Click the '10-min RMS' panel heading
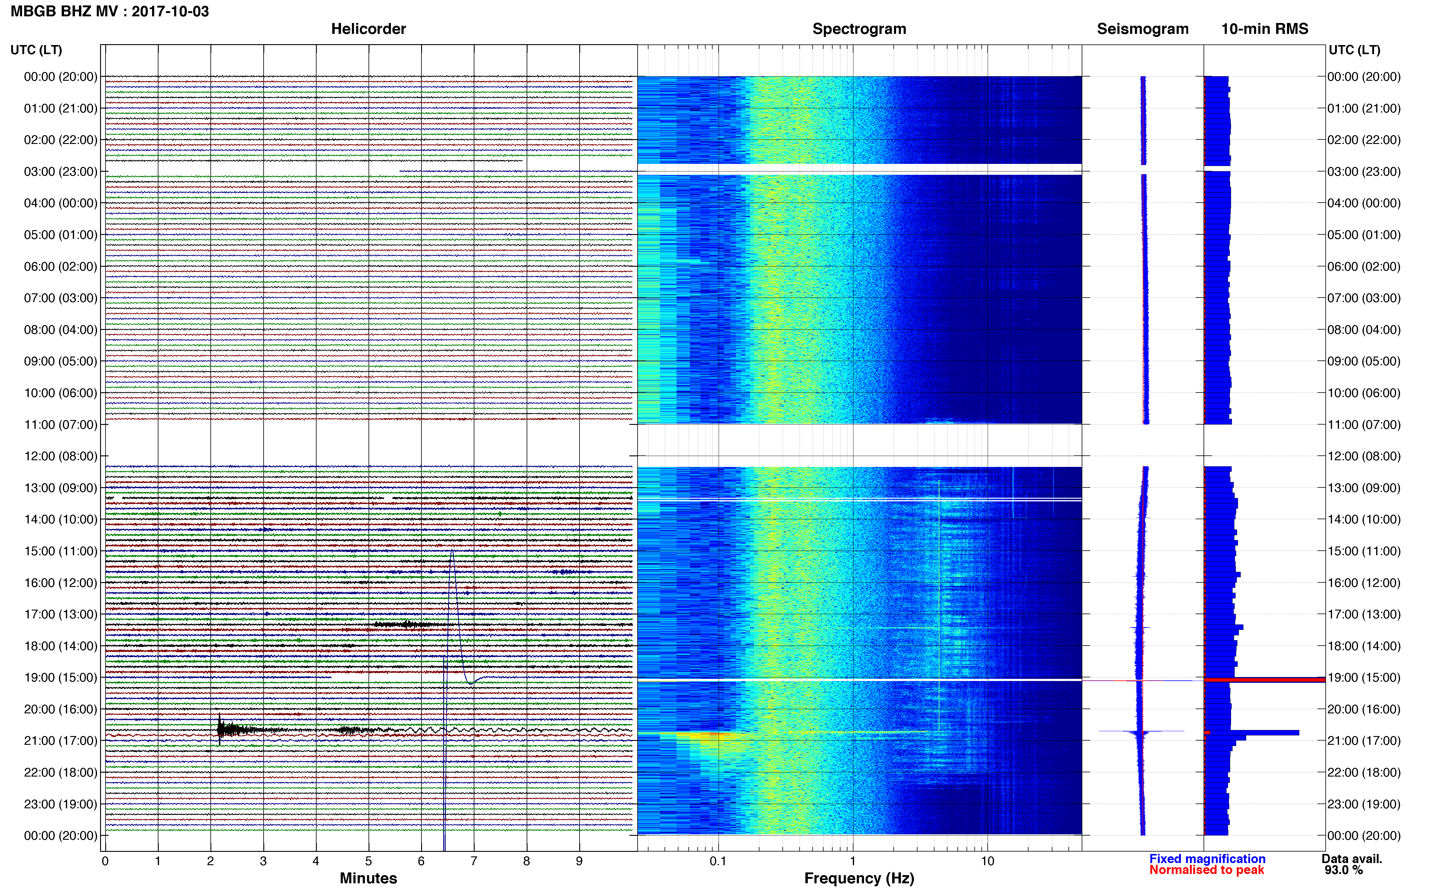The width and height of the screenshot is (1433, 896). tap(1265, 29)
